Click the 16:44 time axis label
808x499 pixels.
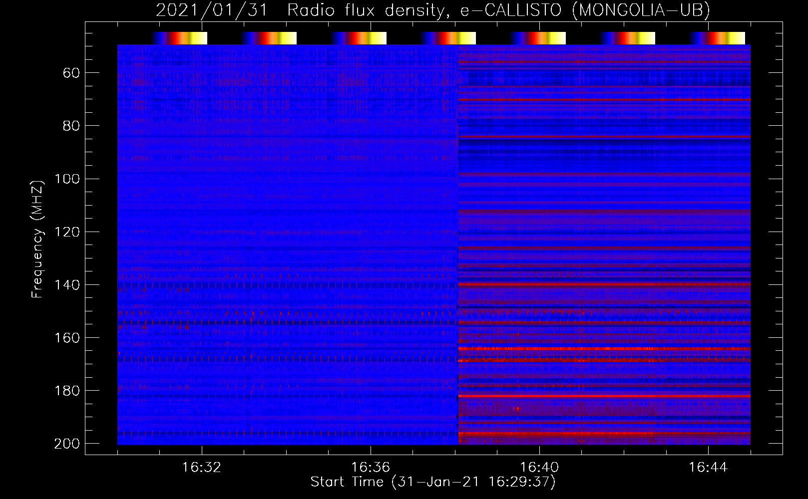tap(708, 468)
